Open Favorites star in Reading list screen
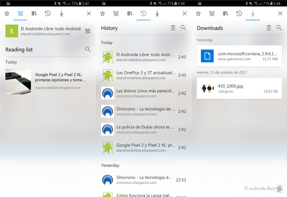The image size is (287, 197). coord(7,13)
